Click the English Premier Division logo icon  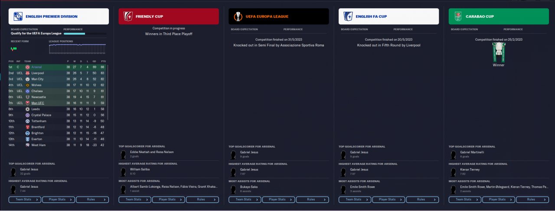17,16
